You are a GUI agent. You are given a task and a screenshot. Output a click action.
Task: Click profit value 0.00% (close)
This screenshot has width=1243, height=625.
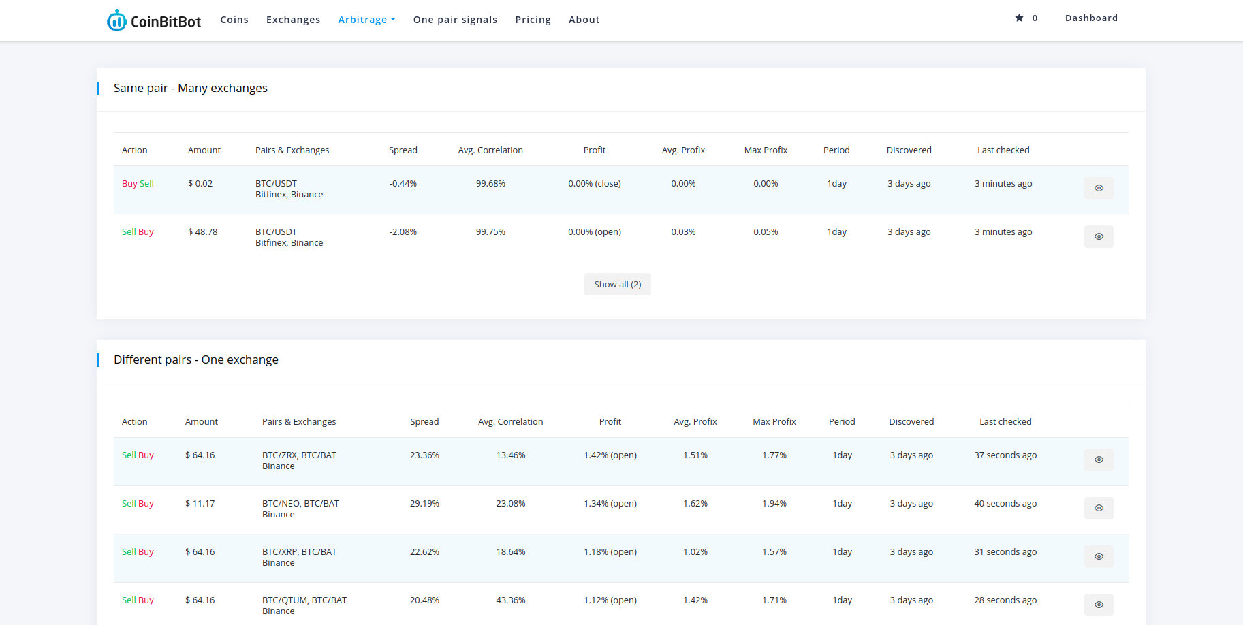tap(595, 184)
